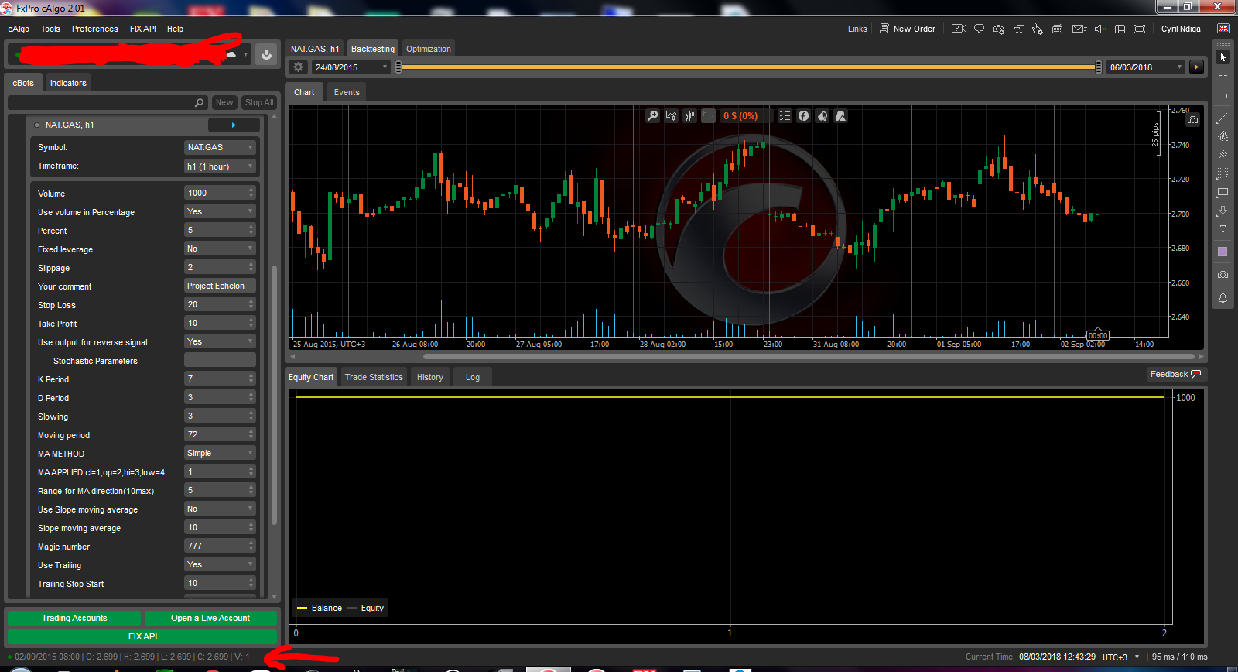Open the Symbol NAT.GAS dropdown
Image resolution: width=1238 pixels, height=672 pixels.
pyautogui.click(x=220, y=147)
